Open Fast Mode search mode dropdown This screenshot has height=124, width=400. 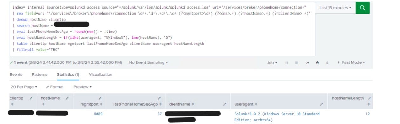[351, 62]
